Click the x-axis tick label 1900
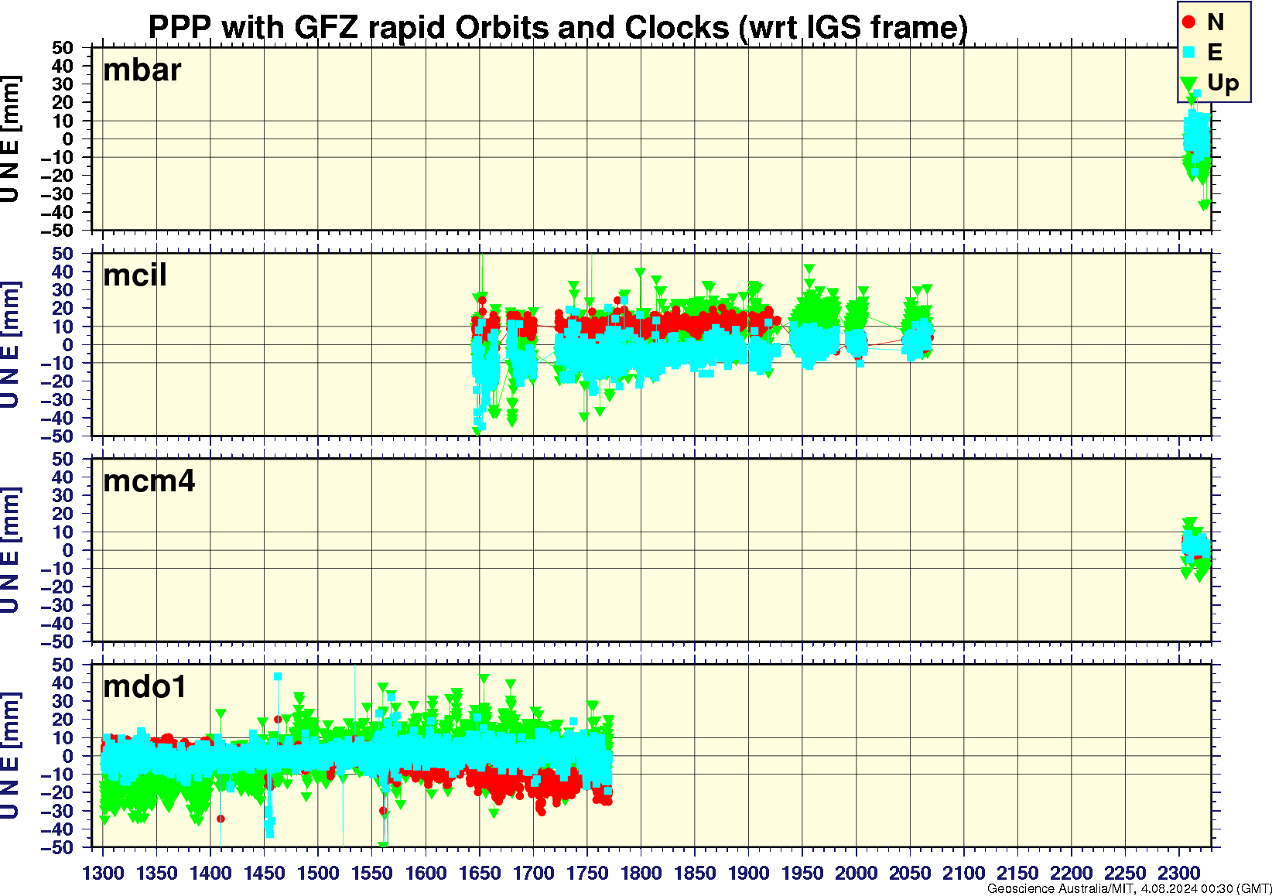Screen dimensions: 1272x896 point(748,873)
